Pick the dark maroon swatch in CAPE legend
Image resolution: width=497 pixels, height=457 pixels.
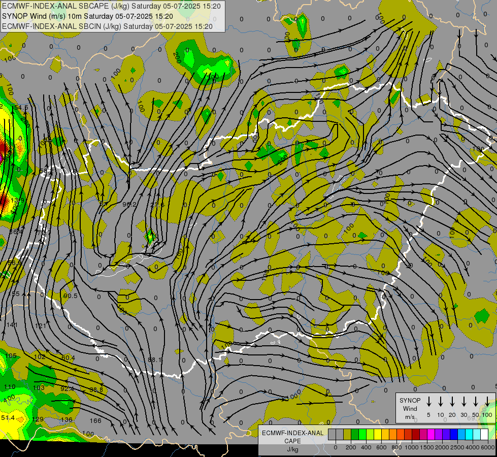click(x=416, y=434)
